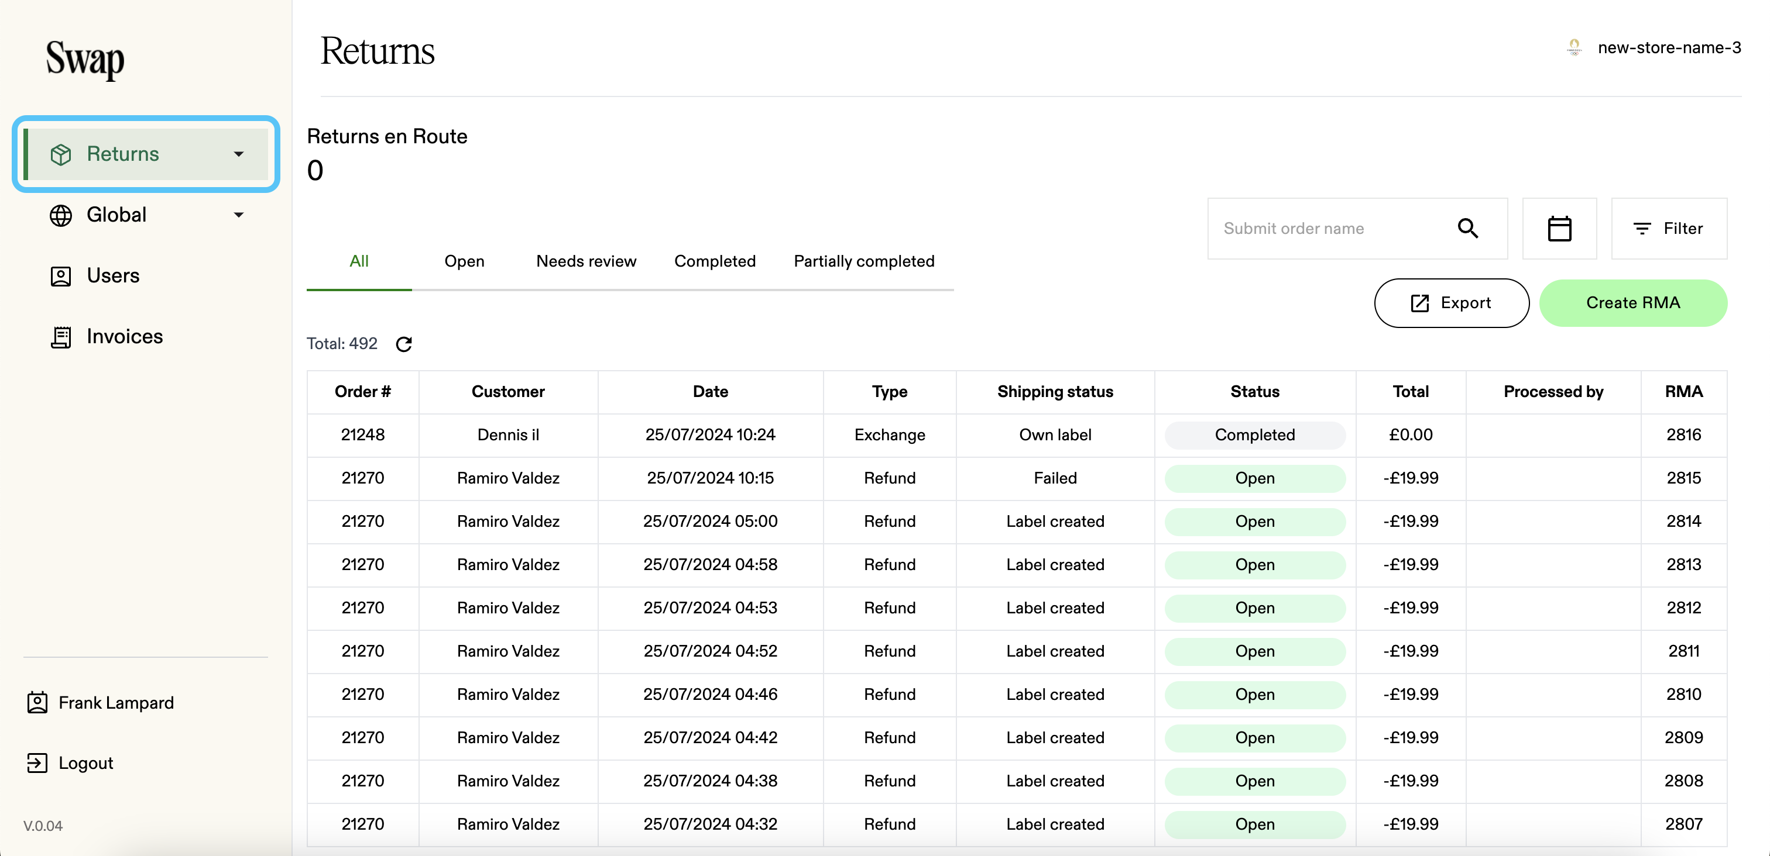1770x856 pixels.
Task: Open Frank Lampard profile link
Action: 116,703
